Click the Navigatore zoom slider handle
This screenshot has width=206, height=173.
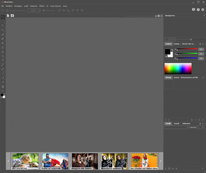(x=191, y=39)
